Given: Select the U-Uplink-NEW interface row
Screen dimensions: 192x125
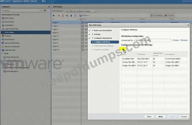Looking at the screenshot, I should 155,59.
